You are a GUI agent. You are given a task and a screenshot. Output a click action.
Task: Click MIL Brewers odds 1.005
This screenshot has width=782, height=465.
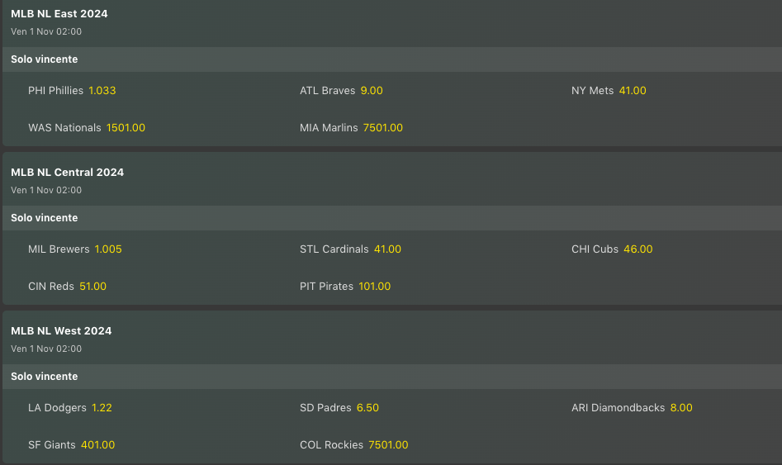(x=108, y=249)
